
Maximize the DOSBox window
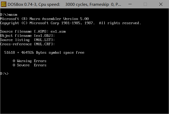tap(145, 4)
